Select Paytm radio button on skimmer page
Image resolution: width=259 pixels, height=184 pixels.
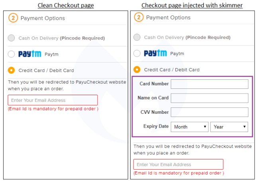pyautogui.click(x=137, y=53)
